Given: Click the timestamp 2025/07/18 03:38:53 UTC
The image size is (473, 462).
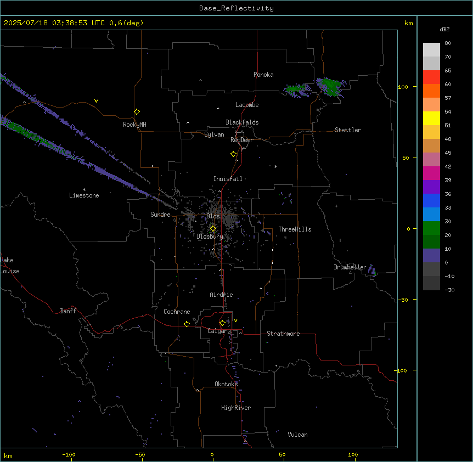Looking at the screenshot, I should [x=54, y=23].
